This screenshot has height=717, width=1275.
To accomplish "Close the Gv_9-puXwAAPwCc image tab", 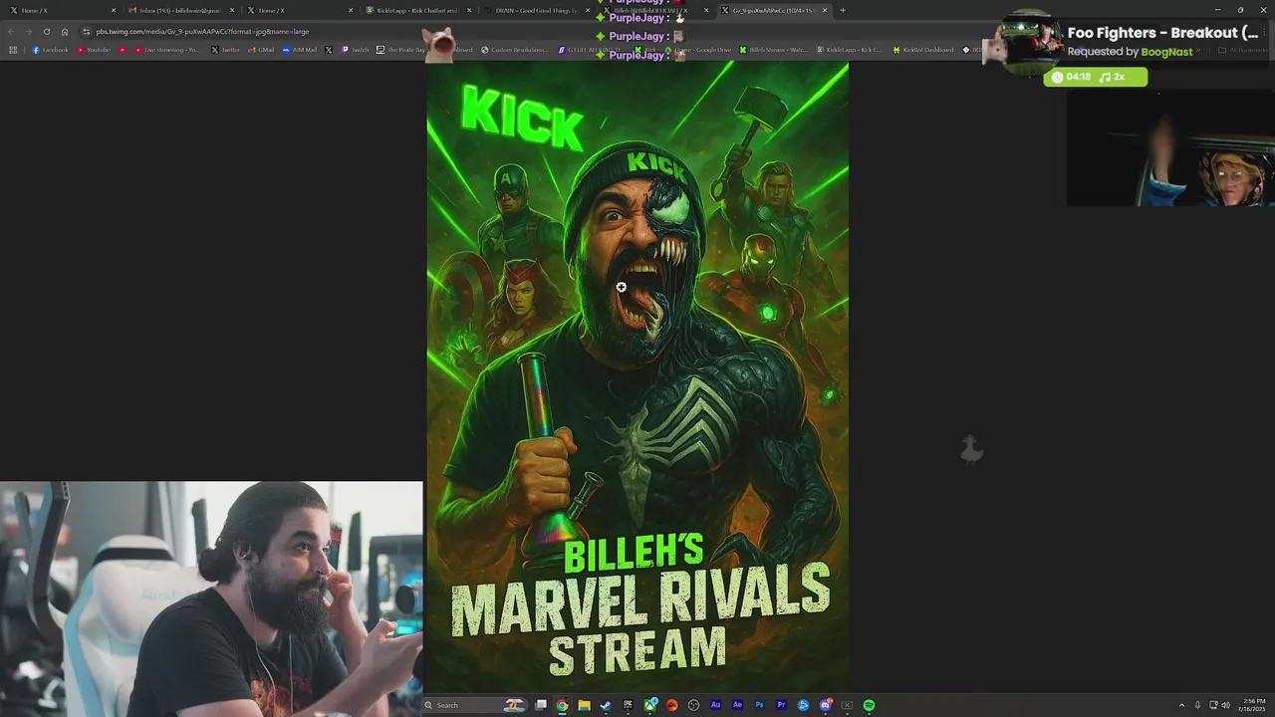I will [x=825, y=10].
